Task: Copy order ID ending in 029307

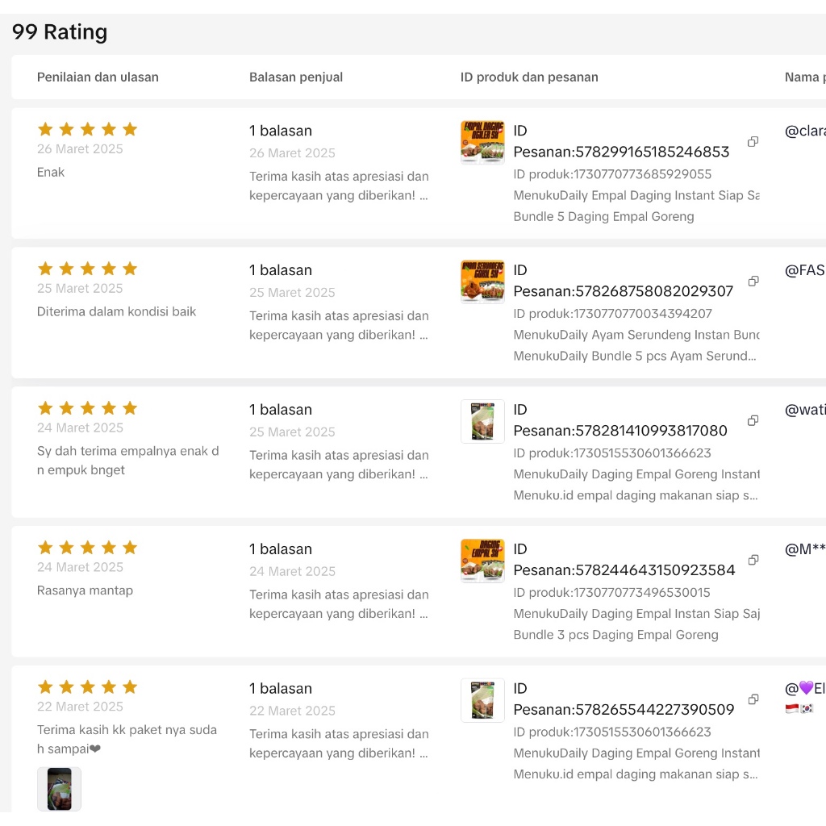Action: pyautogui.click(x=753, y=282)
